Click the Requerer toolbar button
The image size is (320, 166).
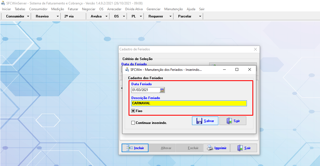coord(156,16)
